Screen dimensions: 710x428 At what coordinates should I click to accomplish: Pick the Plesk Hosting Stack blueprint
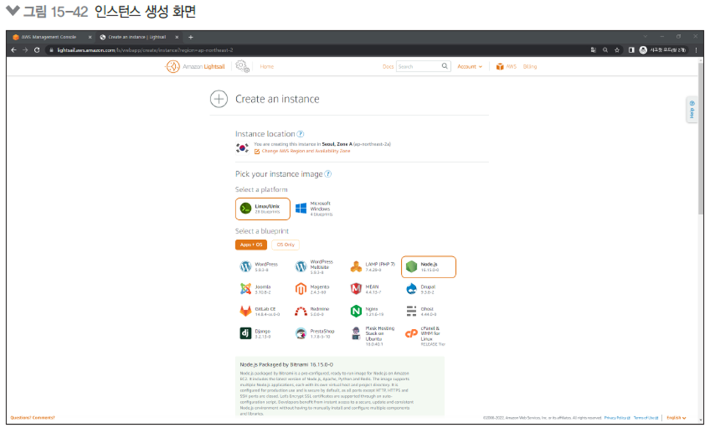tap(373, 336)
